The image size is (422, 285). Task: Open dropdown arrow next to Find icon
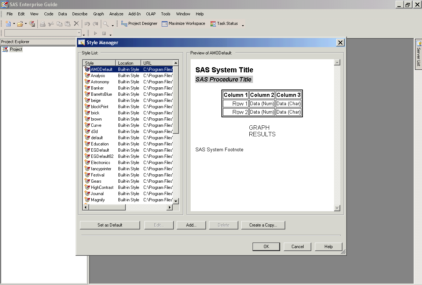pyautogui.click(x=113, y=25)
